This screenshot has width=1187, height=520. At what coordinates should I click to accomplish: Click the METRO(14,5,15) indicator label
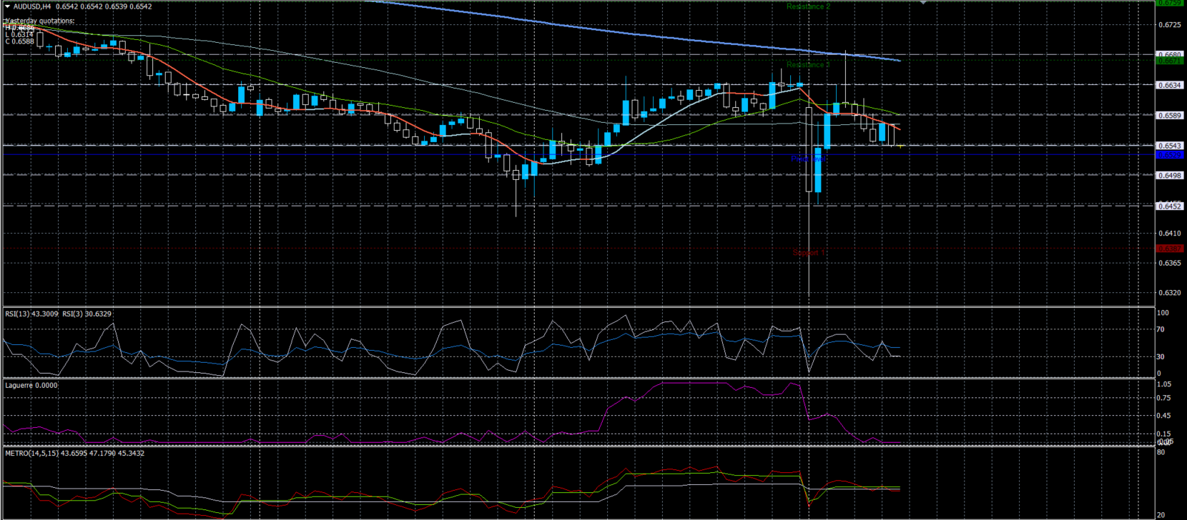click(x=74, y=453)
